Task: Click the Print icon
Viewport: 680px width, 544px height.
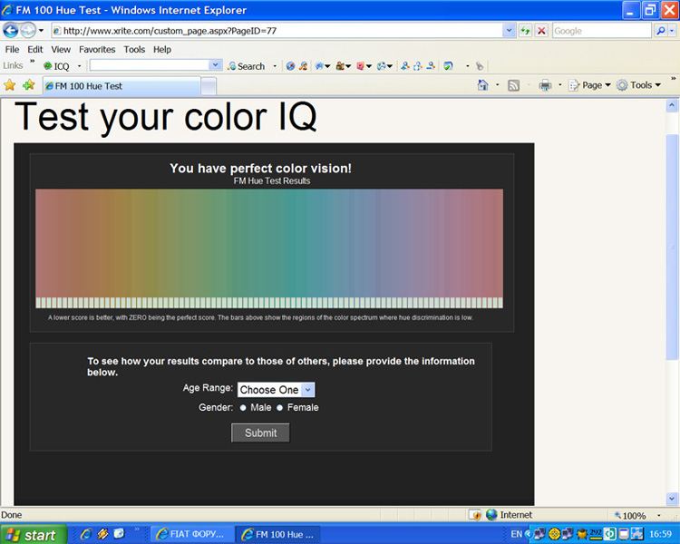Action: 545,85
